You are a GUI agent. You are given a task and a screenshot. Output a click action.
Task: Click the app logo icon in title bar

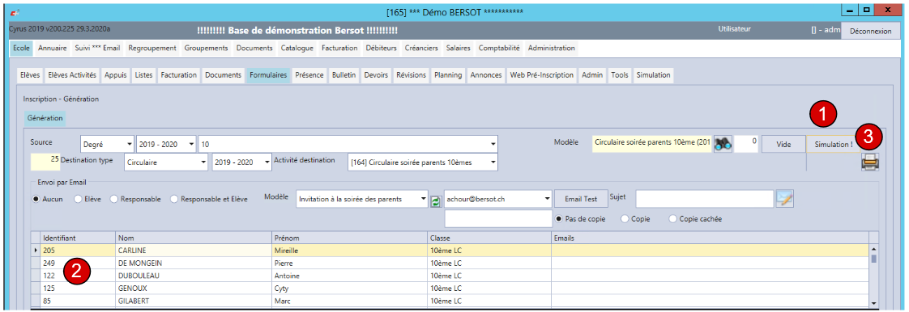pyautogui.click(x=14, y=12)
